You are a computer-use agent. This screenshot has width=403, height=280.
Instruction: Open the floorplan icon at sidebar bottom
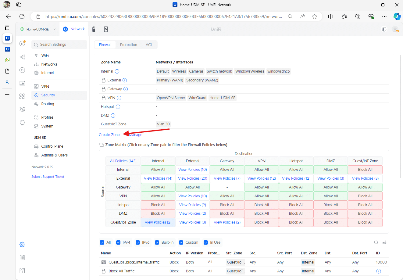[22, 271]
